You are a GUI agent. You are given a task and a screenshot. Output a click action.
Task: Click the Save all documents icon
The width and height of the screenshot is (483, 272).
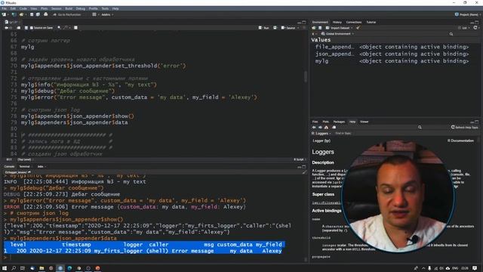(x=38, y=14)
